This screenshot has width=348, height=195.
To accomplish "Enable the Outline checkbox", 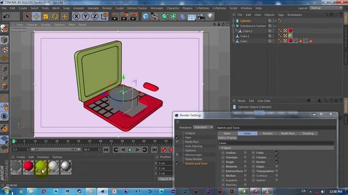I will coord(245,153).
